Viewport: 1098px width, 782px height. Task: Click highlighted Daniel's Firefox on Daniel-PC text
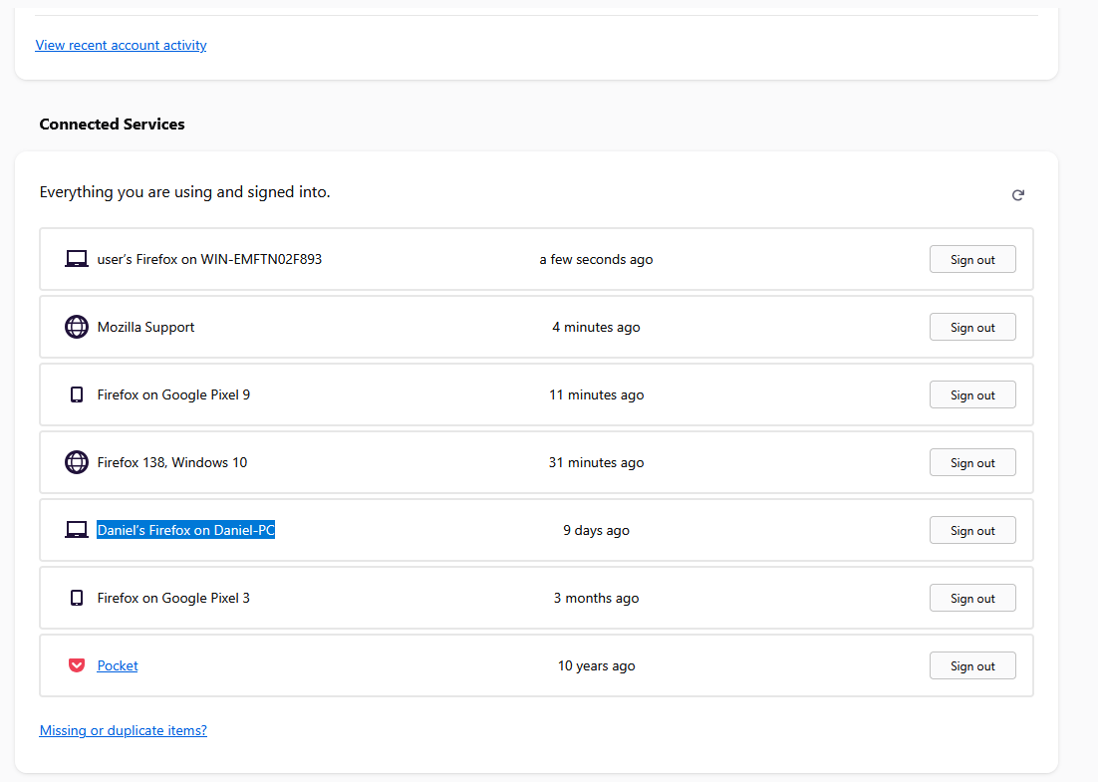[x=185, y=530]
